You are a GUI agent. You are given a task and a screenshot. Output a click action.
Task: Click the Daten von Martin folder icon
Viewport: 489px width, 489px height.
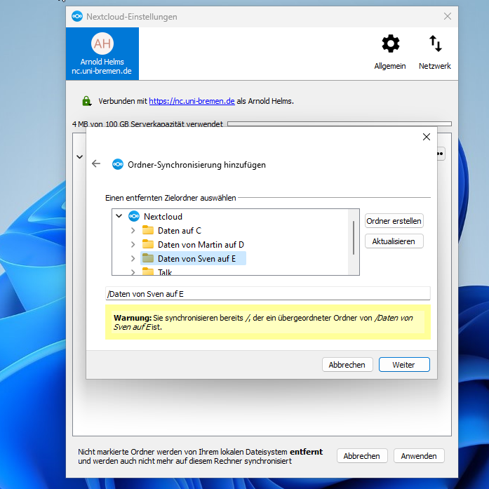pyautogui.click(x=148, y=245)
